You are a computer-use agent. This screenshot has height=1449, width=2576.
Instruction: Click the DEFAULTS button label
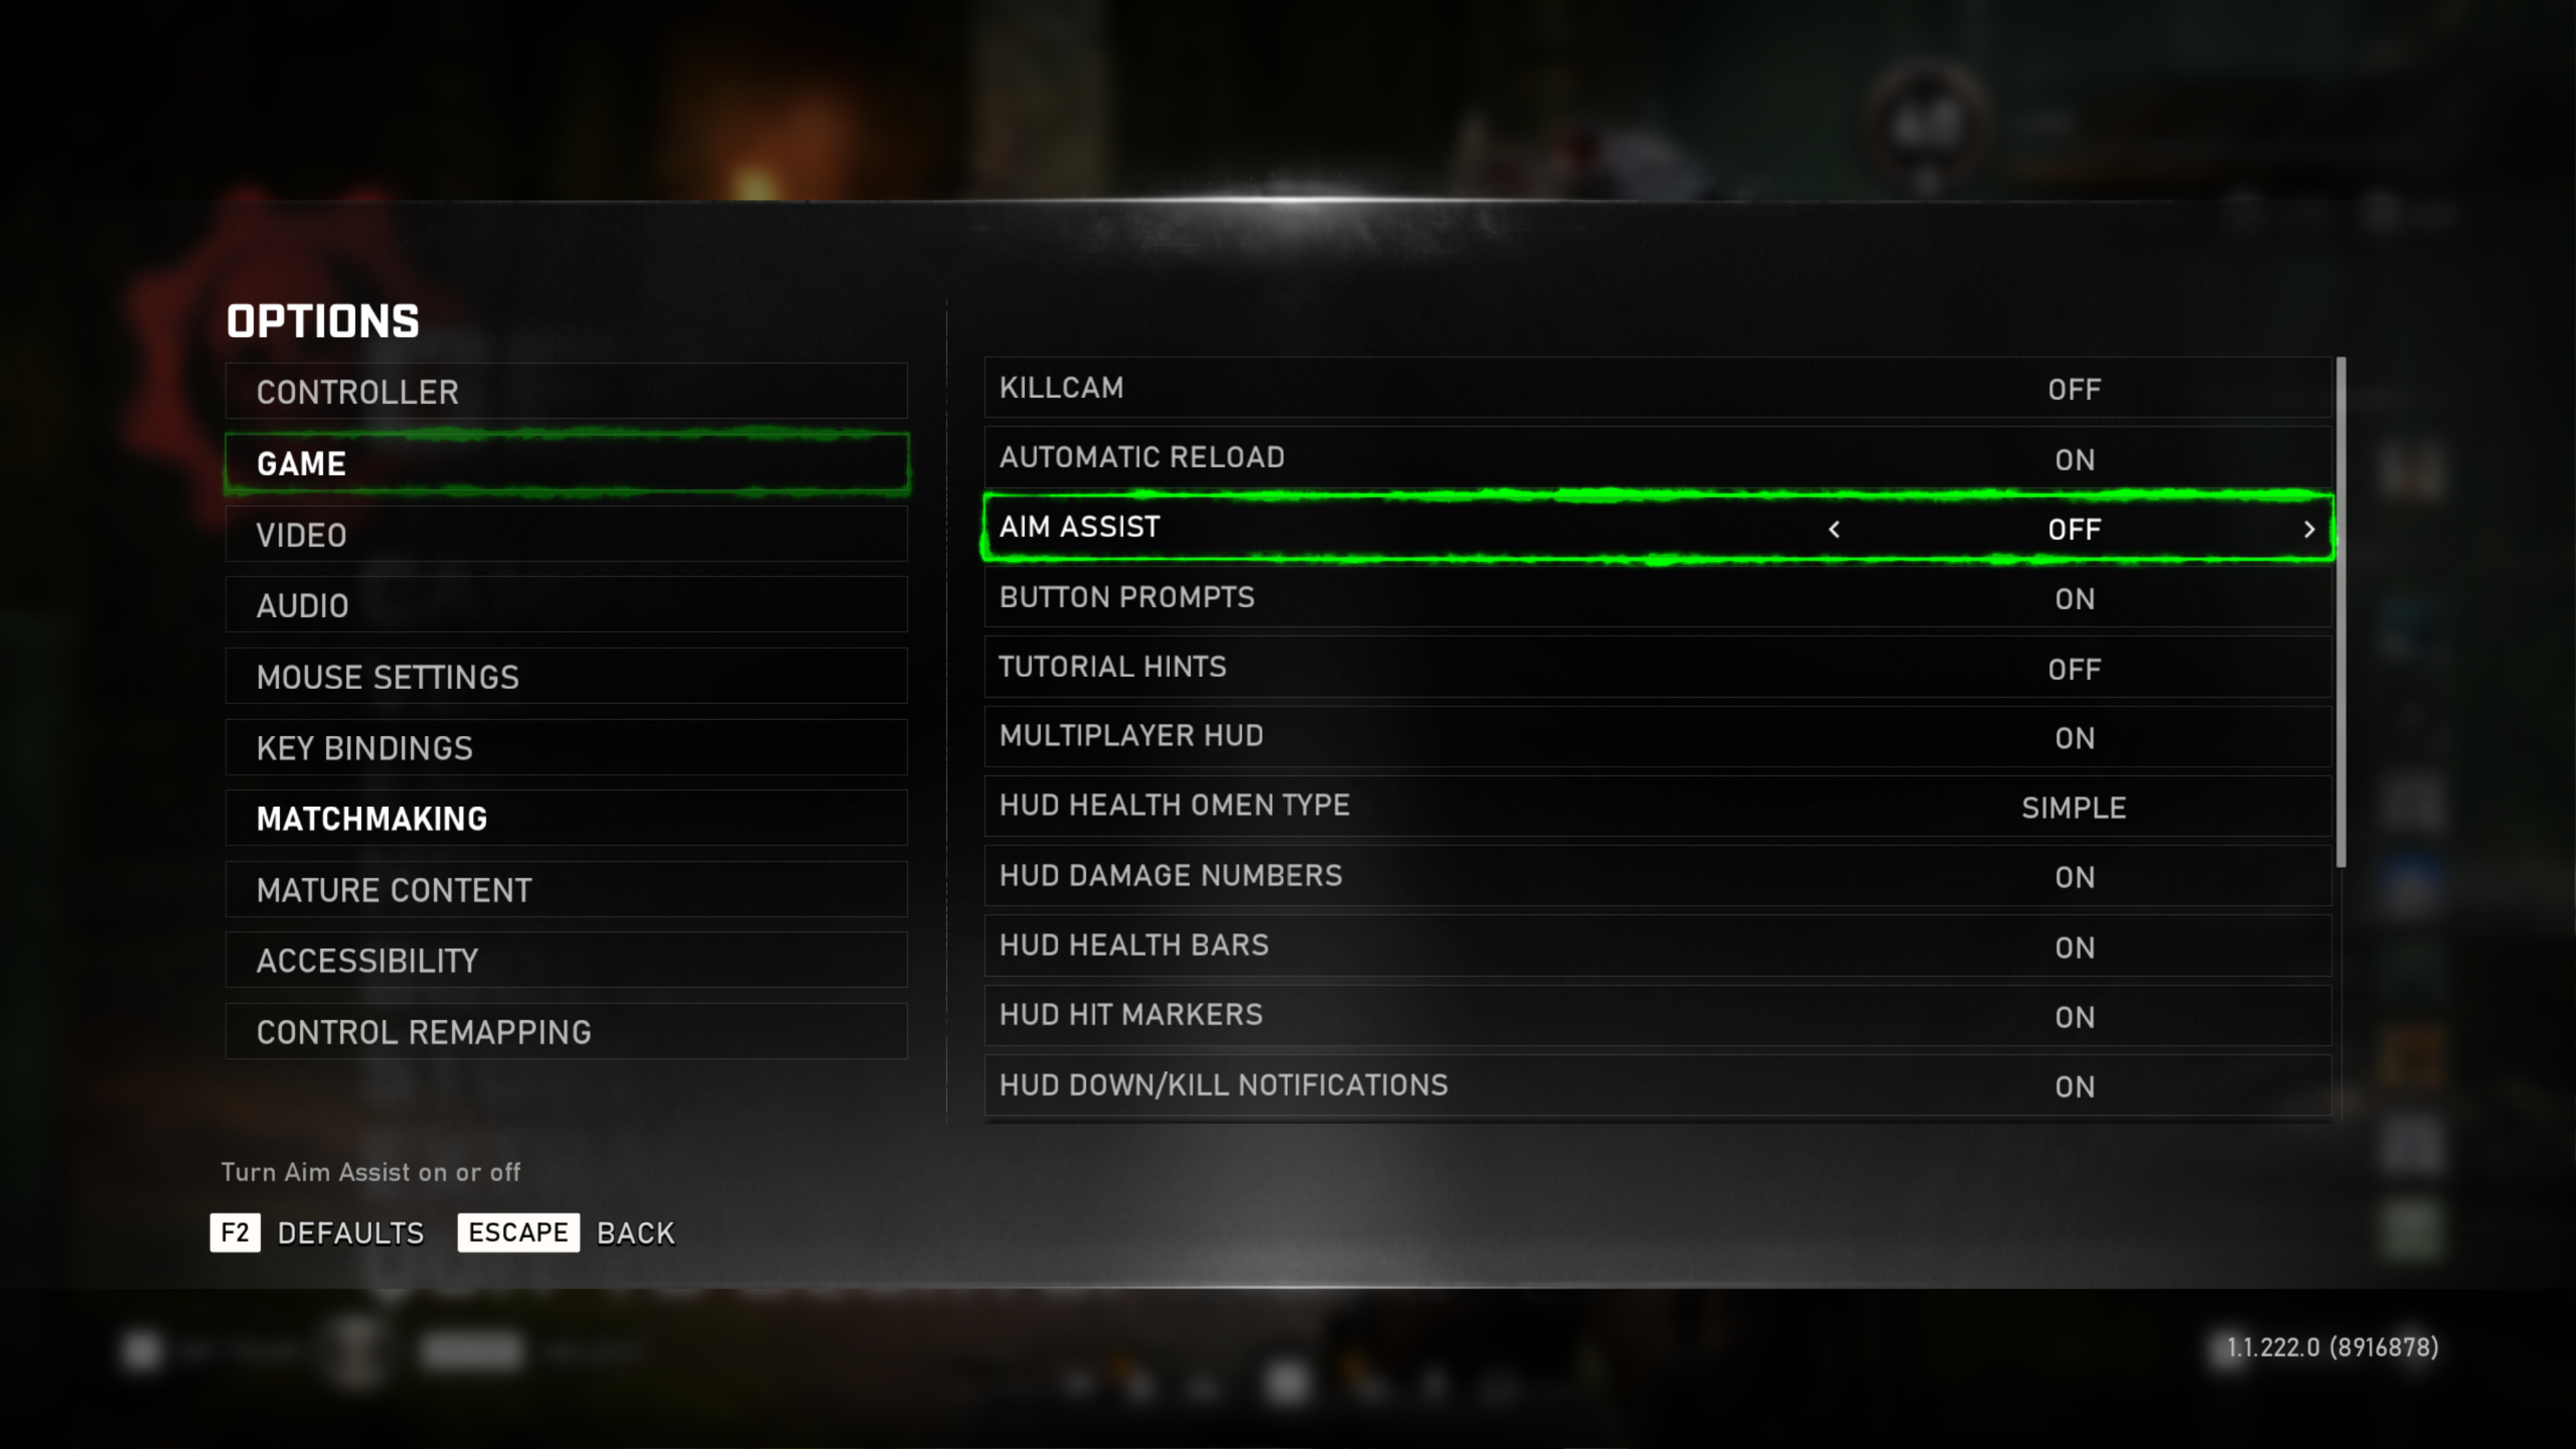[x=351, y=1233]
